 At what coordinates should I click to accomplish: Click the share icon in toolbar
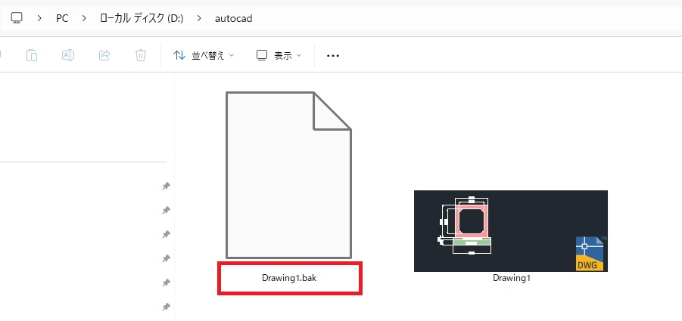click(104, 55)
